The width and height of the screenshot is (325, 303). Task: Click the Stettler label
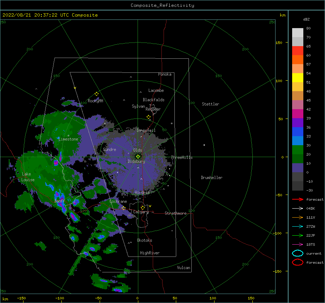tap(211, 104)
